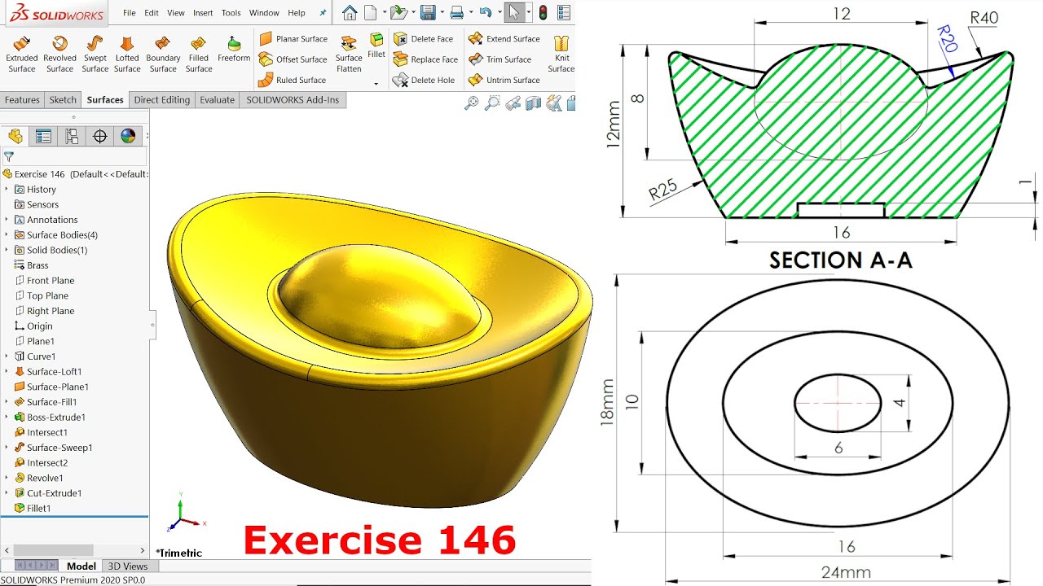Select the Knit Surface tool

[561, 54]
